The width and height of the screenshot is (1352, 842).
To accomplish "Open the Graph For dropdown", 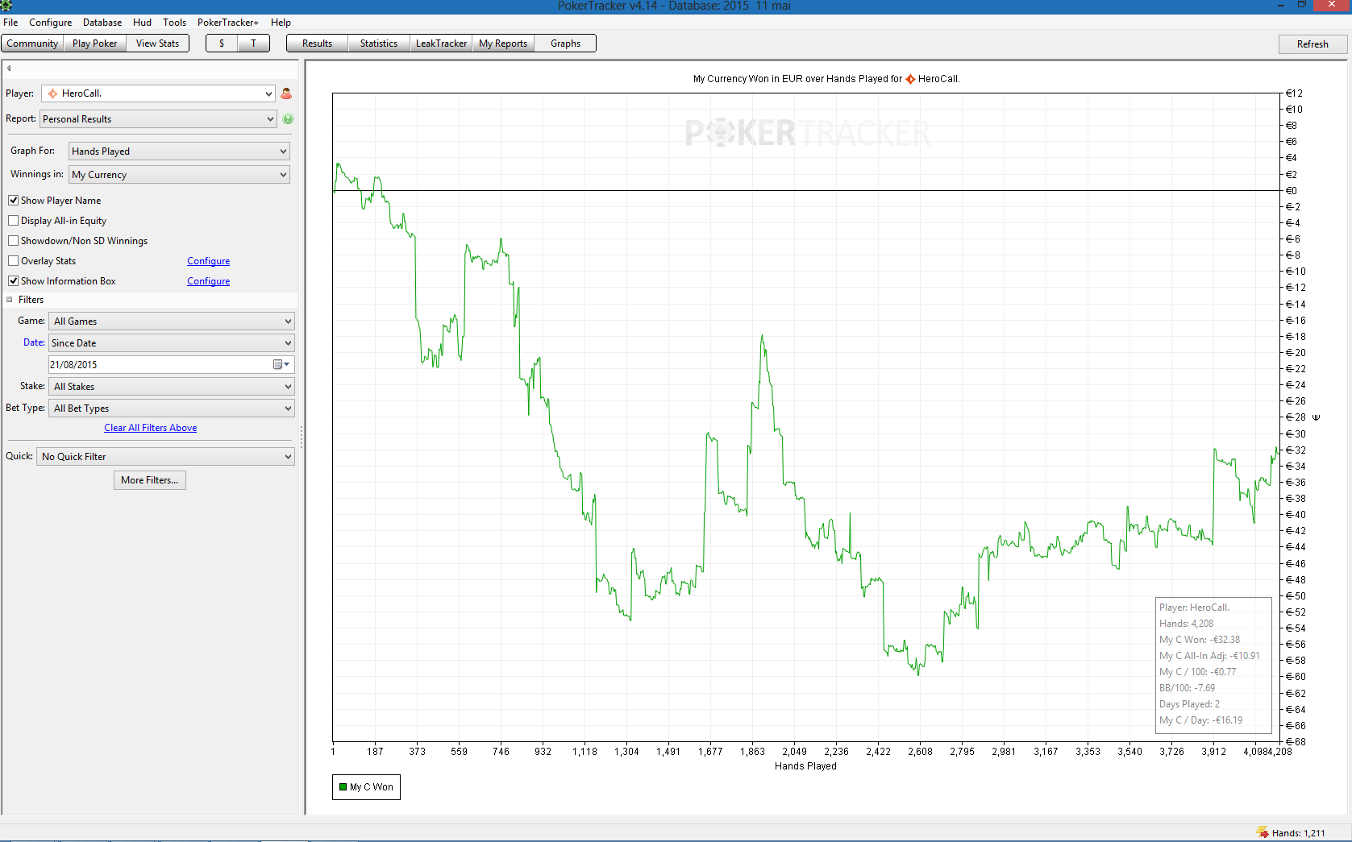I will click(x=179, y=151).
